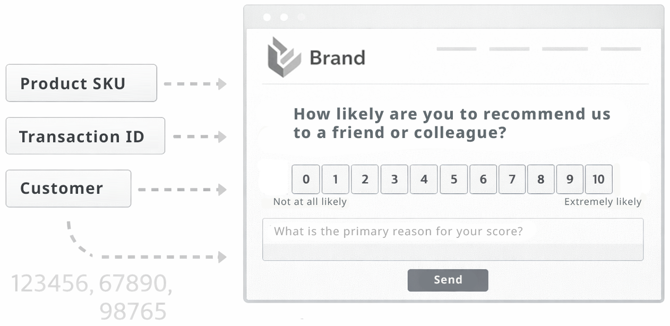Click the rightmost window dot
The width and height of the screenshot is (670, 326).
click(302, 16)
